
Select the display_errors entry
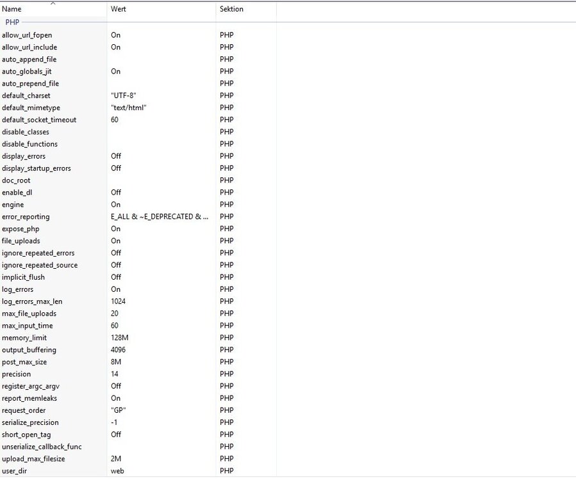tap(24, 156)
